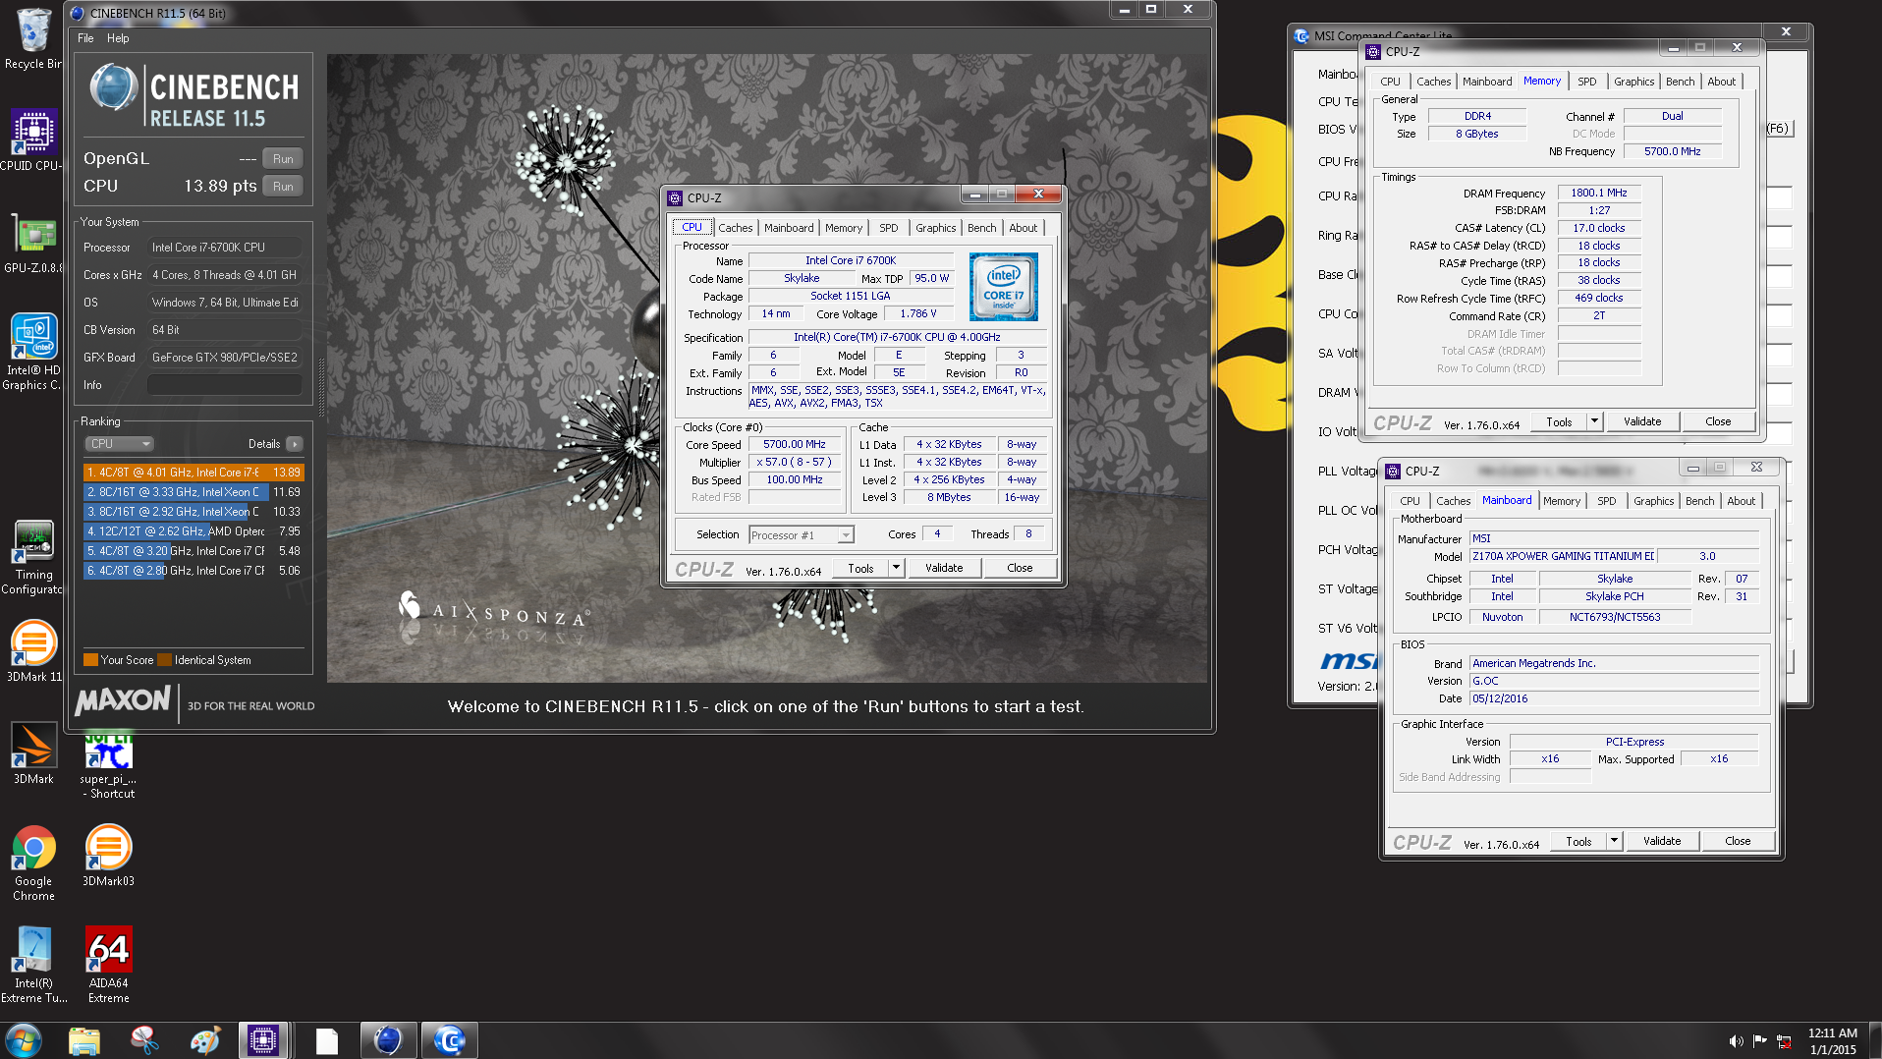Screen dimensions: 1882x1059
Task: Switch to Cinebench via taskbar icon
Action: [x=388, y=1040]
